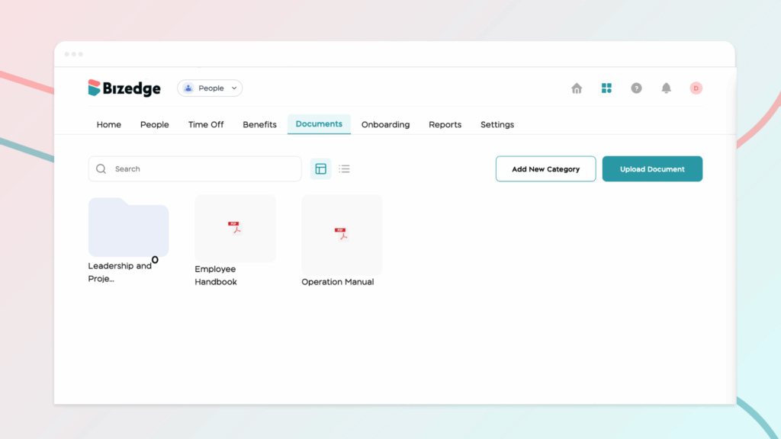This screenshot has width=781, height=439.
Task: Switch to list view layout
Action: [x=345, y=169]
